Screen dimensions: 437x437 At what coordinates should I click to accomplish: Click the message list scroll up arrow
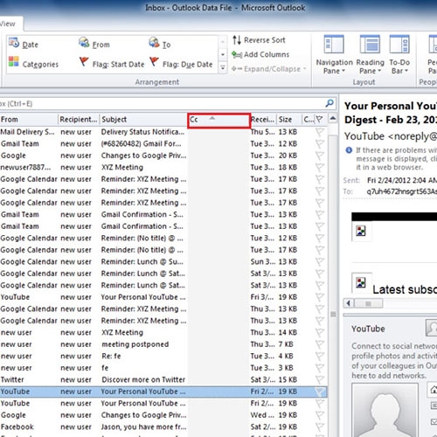click(x=332, y=119)
